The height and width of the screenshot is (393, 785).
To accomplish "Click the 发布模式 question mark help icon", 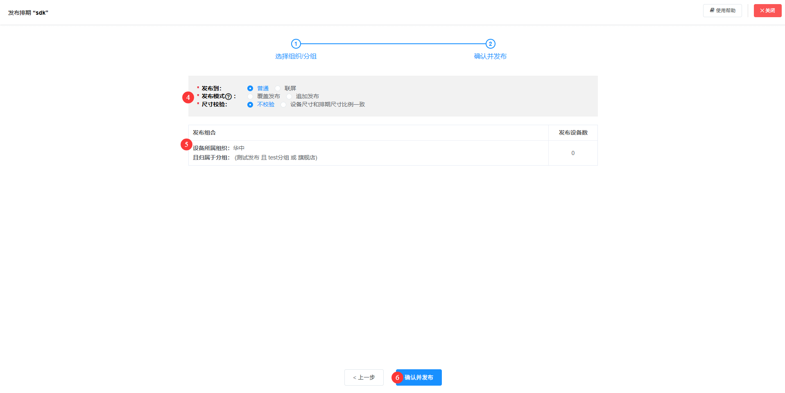I will point(228,97).
